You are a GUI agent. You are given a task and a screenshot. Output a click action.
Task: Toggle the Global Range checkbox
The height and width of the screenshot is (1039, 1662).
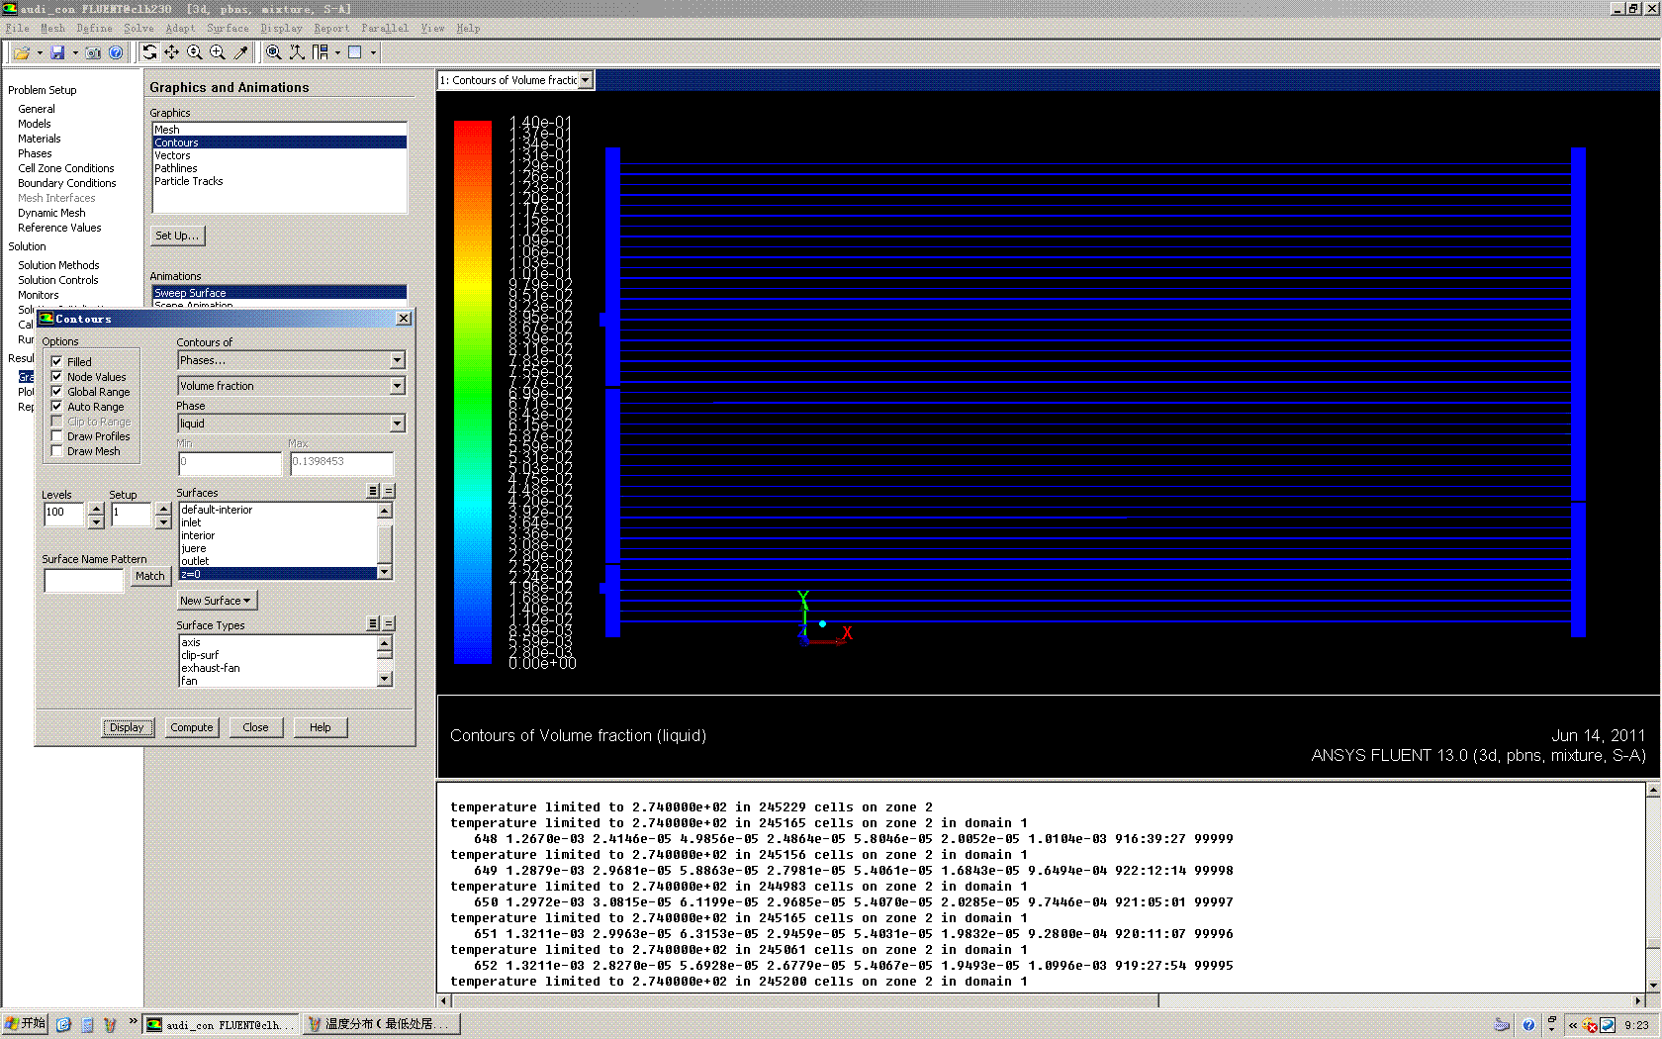[56, 391]
